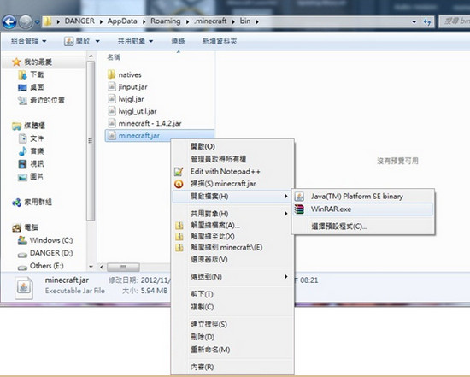Screen dimensions: 470x377
Task: Click the 新增資料夾 toolbar button
Action: 220,41
